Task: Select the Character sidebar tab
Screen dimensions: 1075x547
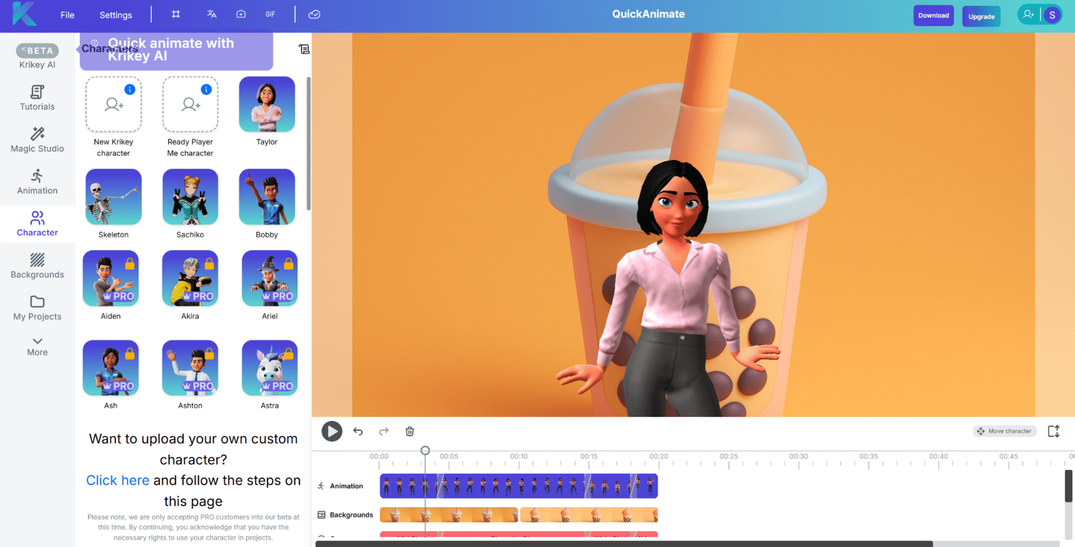Action: 38,224
